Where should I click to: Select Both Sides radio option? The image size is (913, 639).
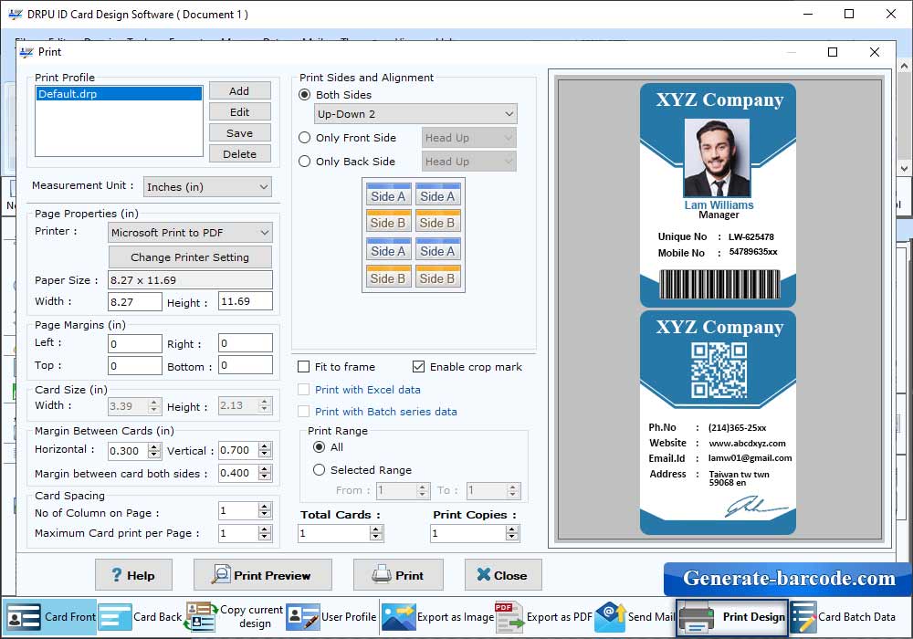tap(305, 94)
